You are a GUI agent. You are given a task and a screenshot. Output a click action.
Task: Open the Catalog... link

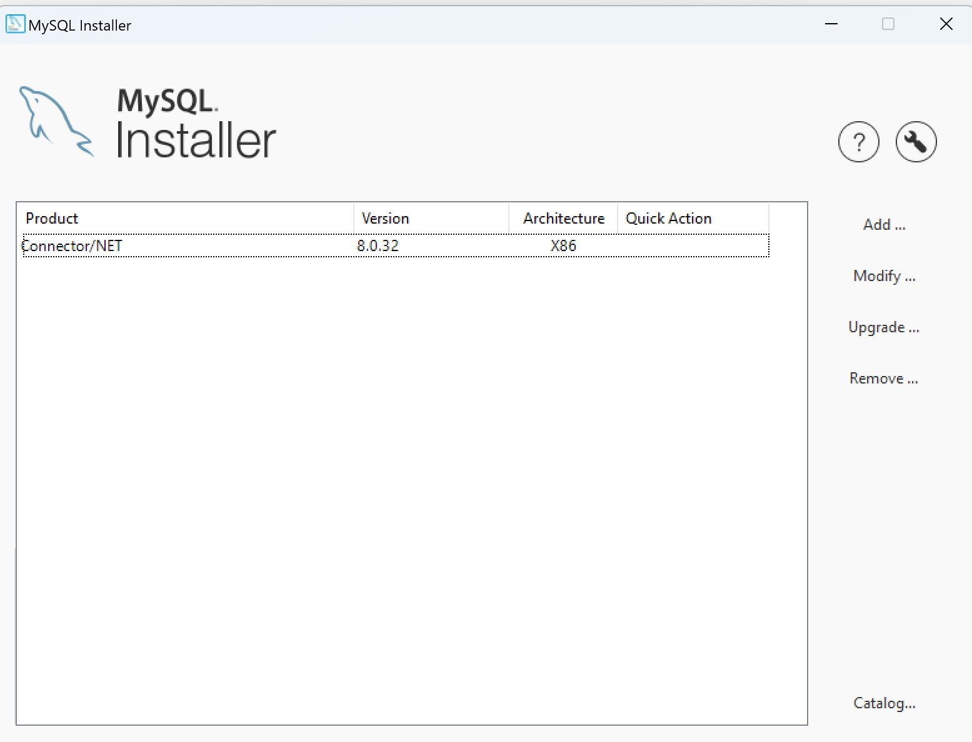(884, 703)
